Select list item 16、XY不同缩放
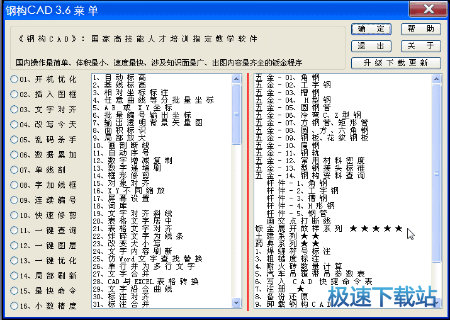 coord(128,191)
